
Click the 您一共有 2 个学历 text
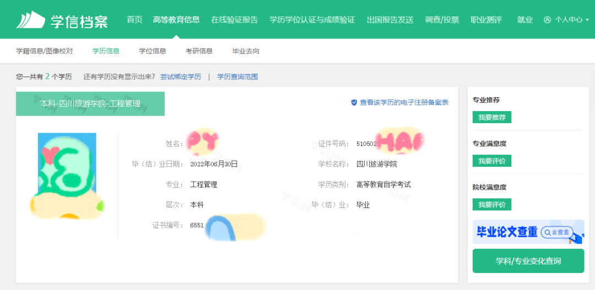point(44,76)
